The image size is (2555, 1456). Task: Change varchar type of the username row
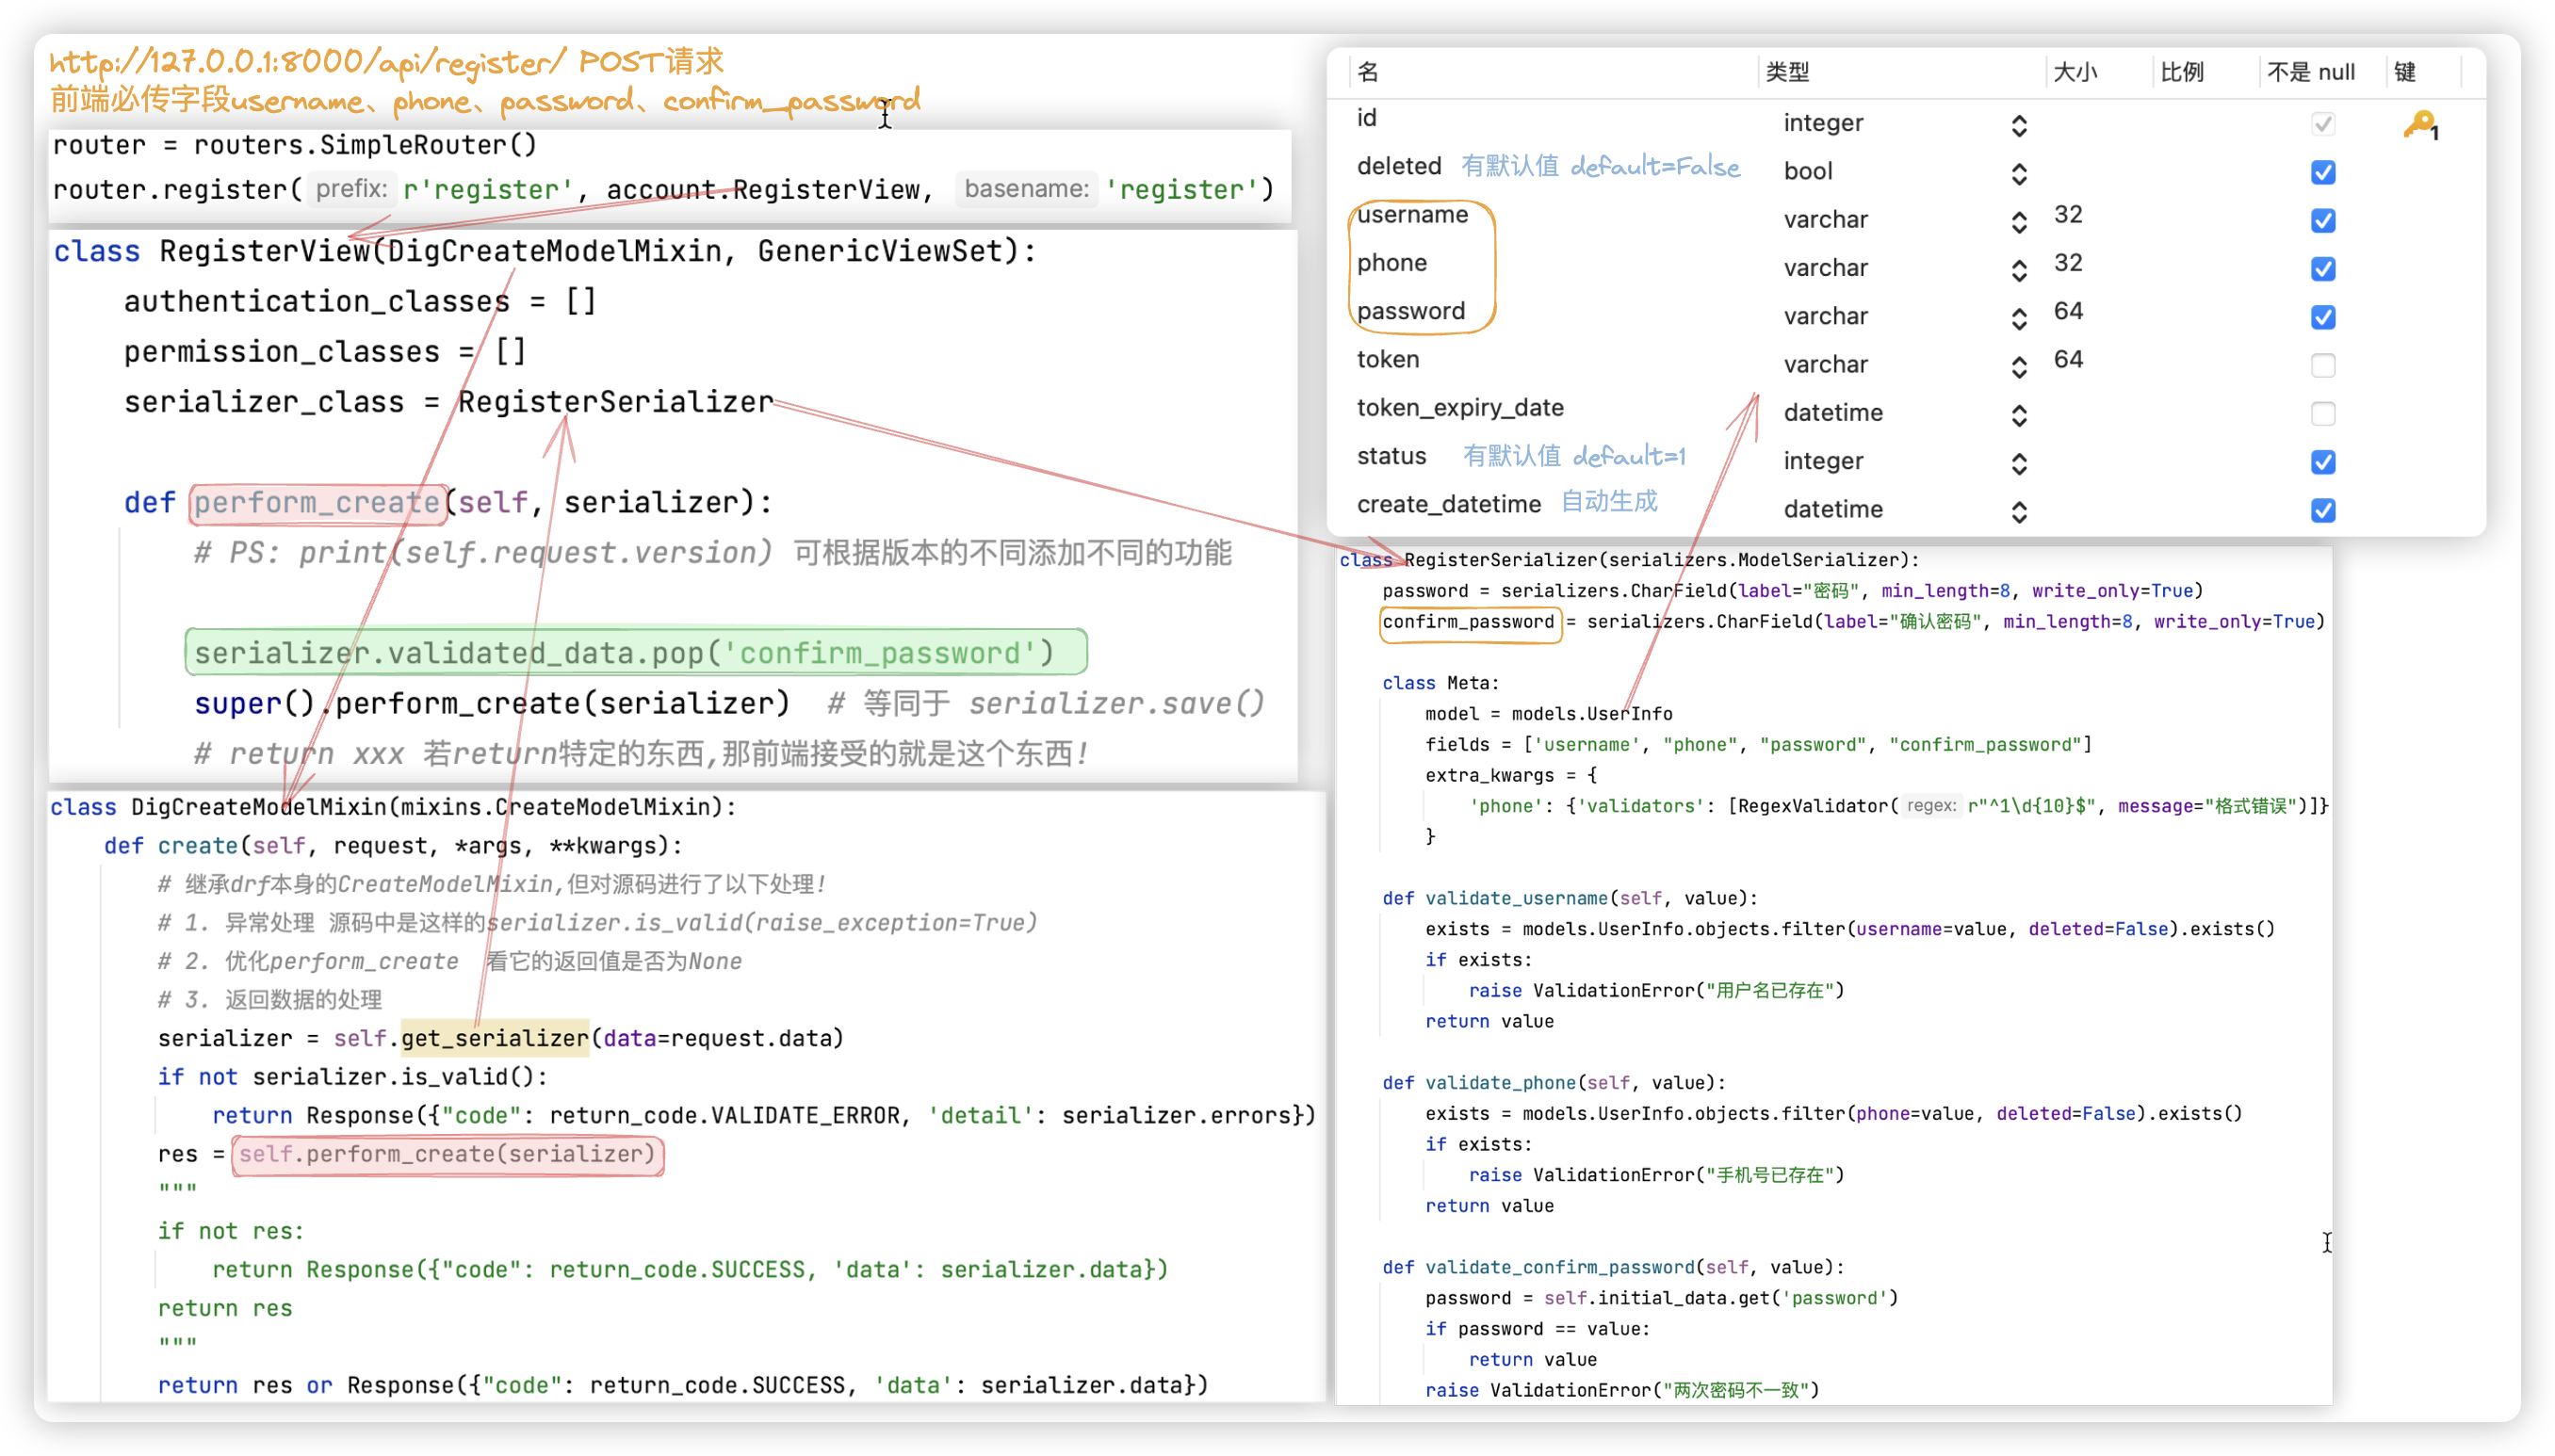click(2018, 221)
